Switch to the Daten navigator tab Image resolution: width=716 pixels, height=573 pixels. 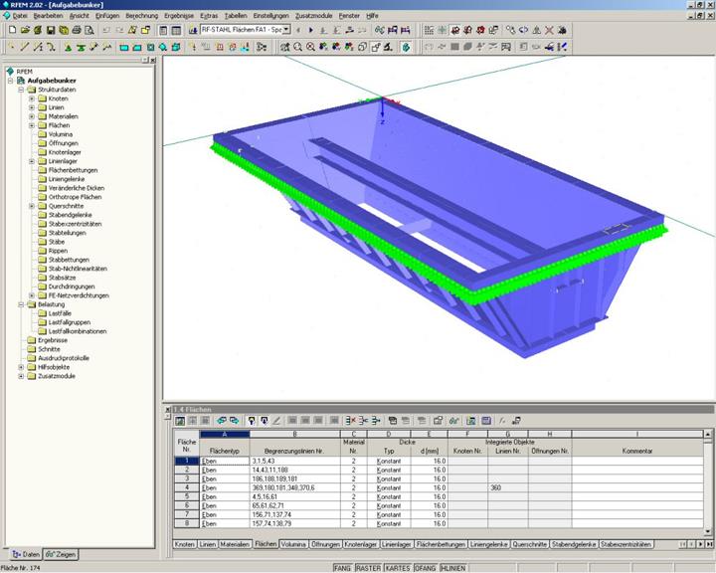pyautogui.click(x=26, y=554)
